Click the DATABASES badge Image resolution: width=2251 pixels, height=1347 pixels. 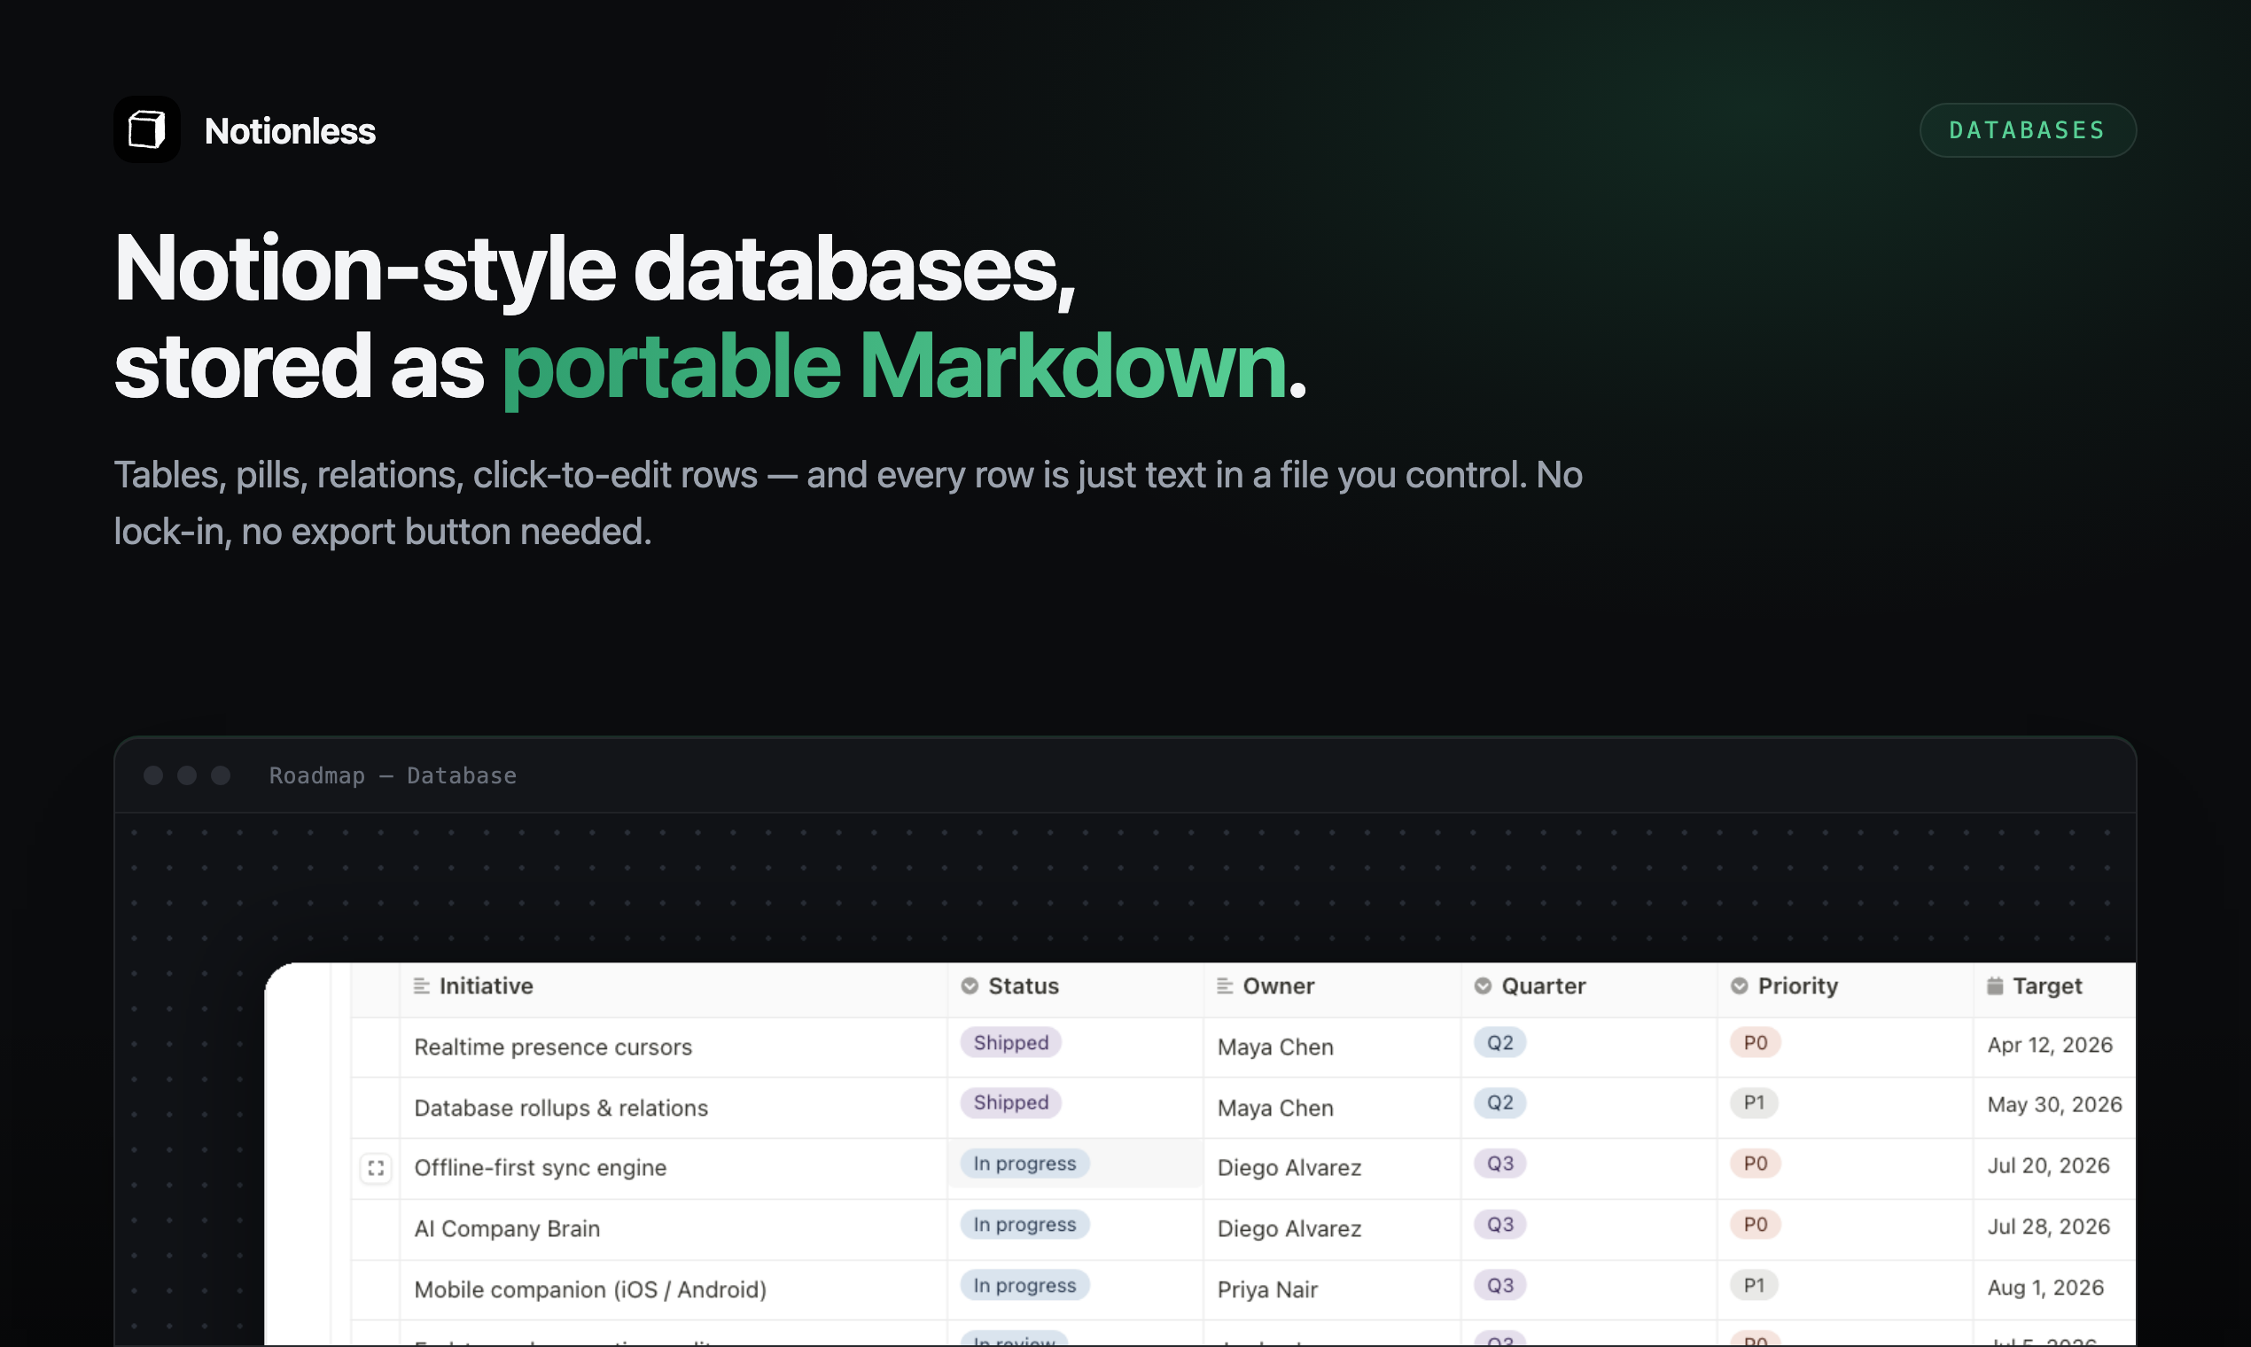[2027, 129]
